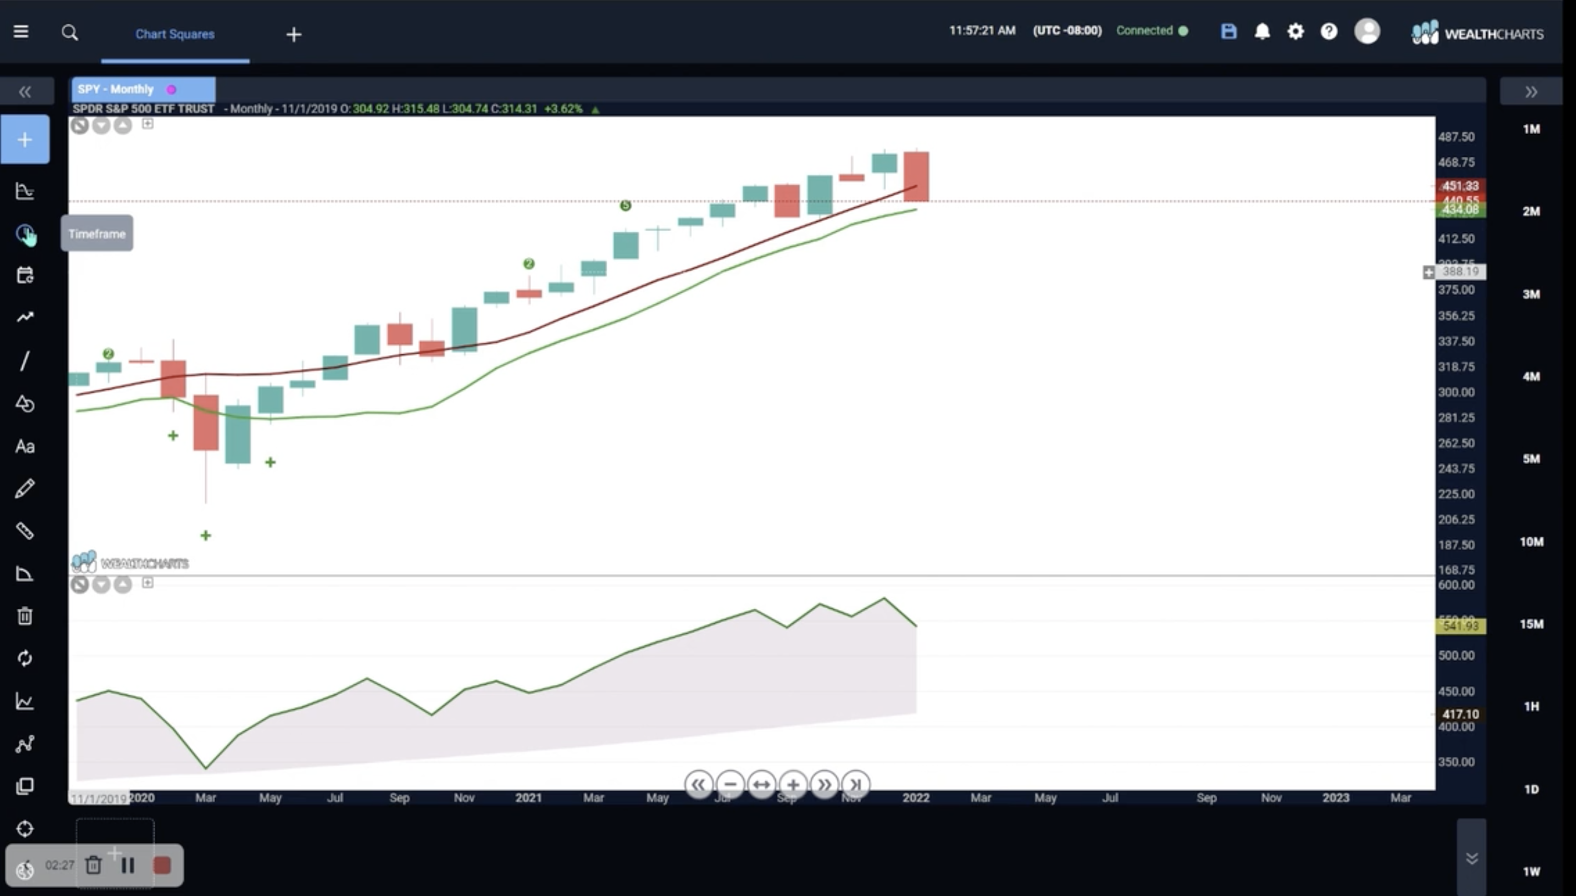Image resolution: width=1576 pixels, height=896 pixels.
Task: Select the connected nodes path tool
Action: [24, 744]
